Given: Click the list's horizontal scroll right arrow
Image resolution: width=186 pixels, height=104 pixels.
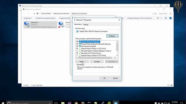Looking at the screenshot, I should click(x=115, y=58).
